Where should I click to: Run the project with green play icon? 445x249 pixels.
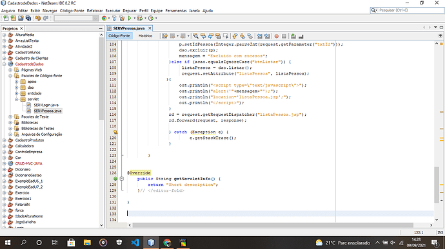[x=130, y=18]
